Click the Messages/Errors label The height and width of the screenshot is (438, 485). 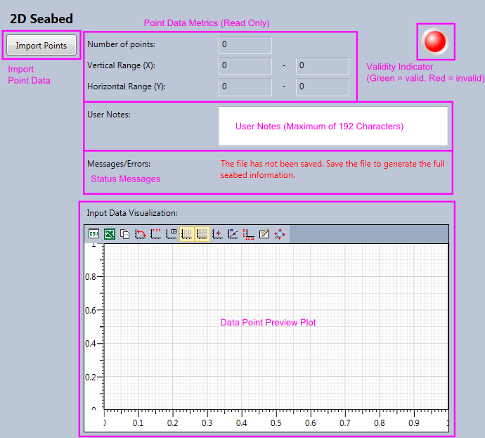(119, 164)
